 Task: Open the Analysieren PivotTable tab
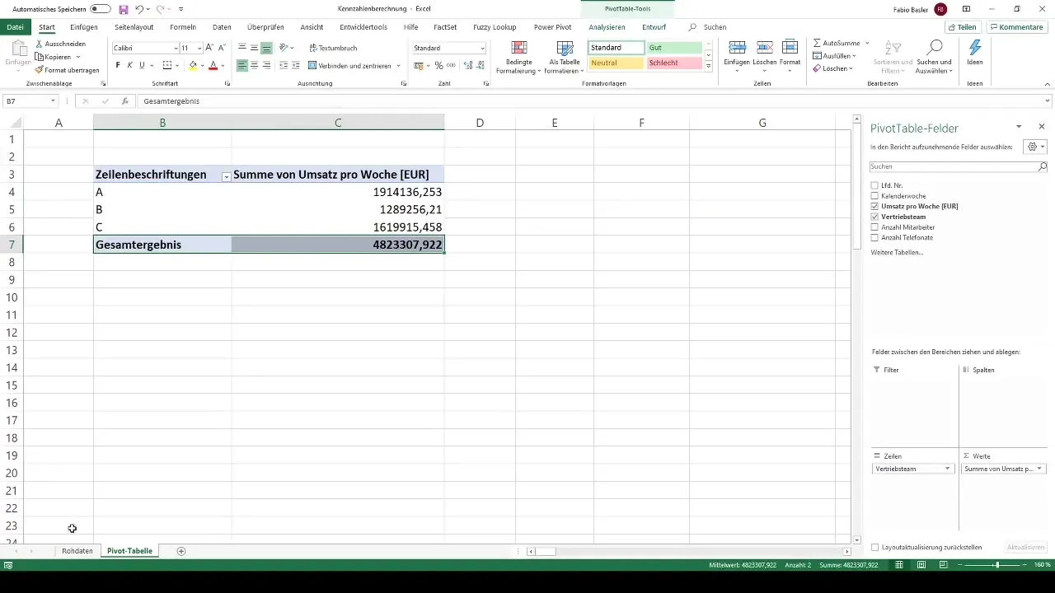tap(607, 27)
